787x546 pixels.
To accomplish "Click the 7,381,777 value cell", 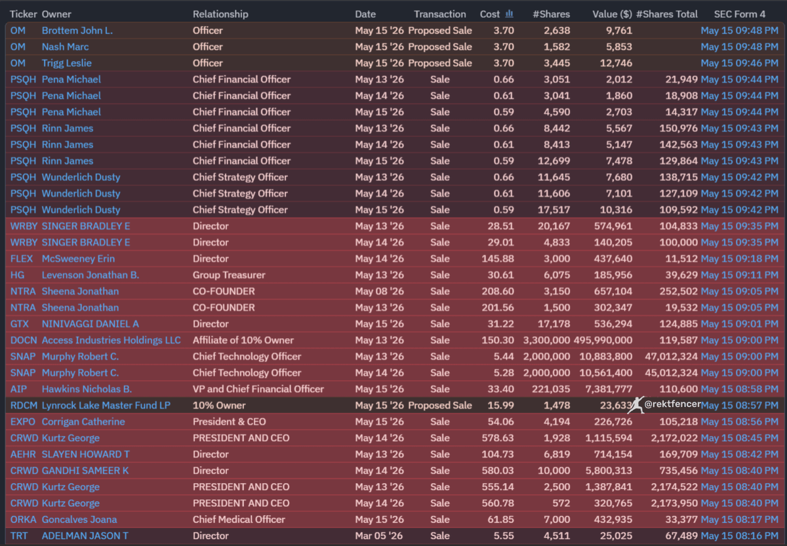I will (611, 389).
